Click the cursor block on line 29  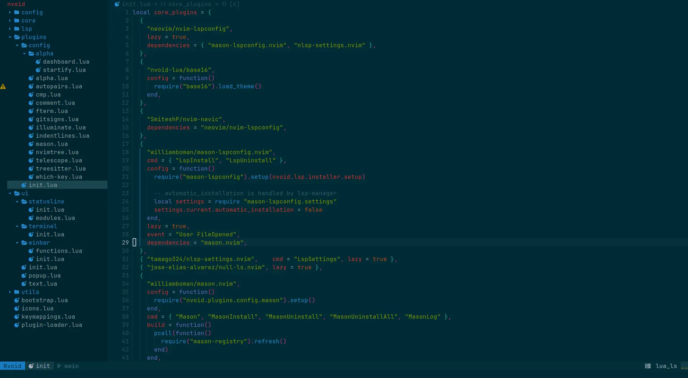click(x=134, y=243)
